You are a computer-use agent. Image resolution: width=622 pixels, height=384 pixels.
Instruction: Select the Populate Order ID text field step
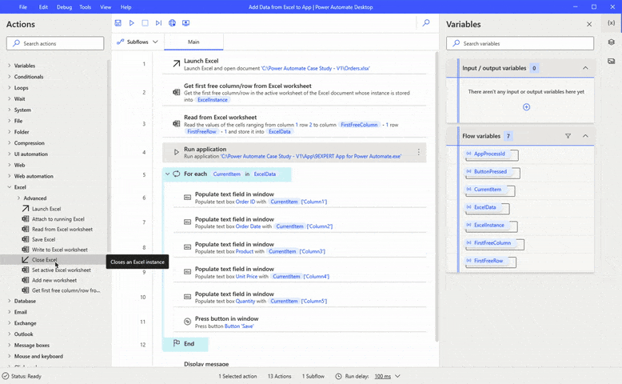click(x=300, y=198)
